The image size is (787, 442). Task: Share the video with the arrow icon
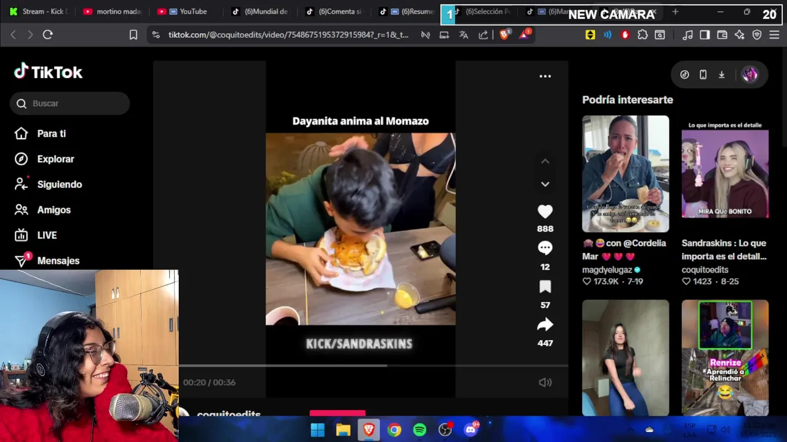(x=545, y=325)
